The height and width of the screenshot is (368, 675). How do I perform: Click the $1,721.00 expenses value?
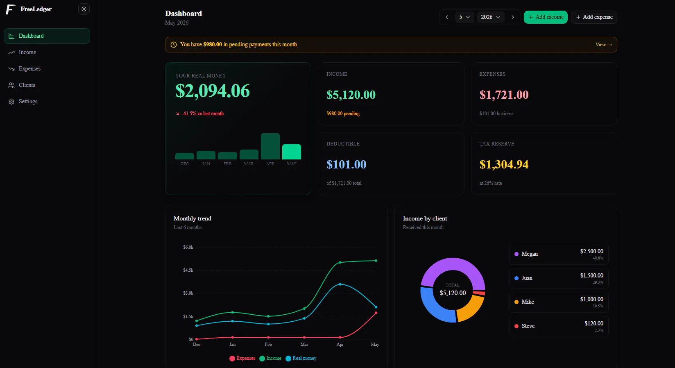(x=504, y=95)
